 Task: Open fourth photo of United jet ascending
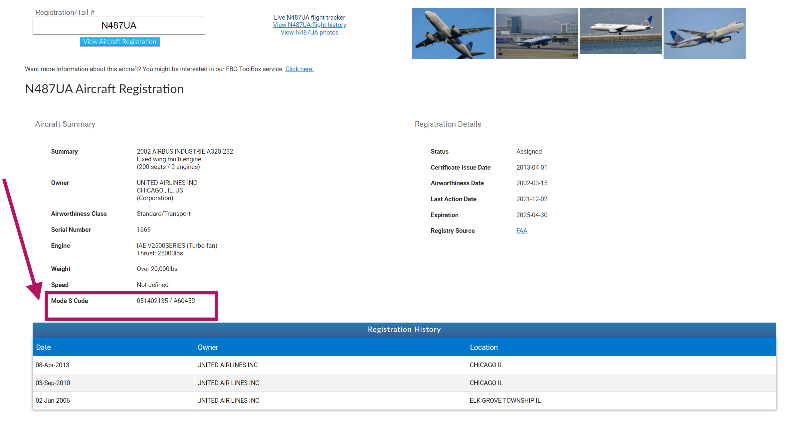pyautogui.click(x=704, y=34)
